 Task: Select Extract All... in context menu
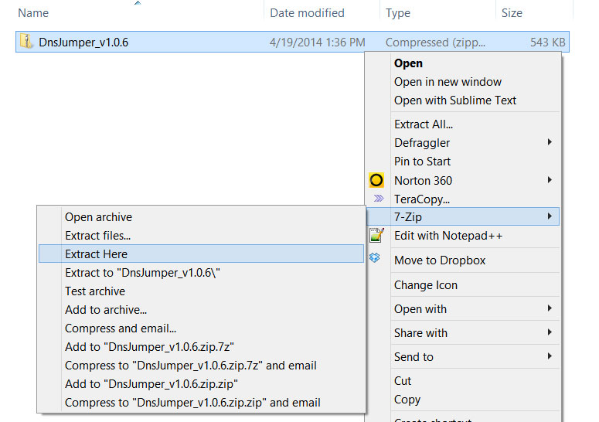click(424, 124)
